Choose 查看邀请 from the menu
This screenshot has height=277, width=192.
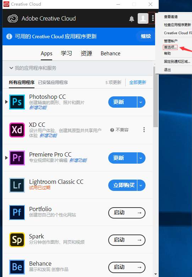pos(171,17)
